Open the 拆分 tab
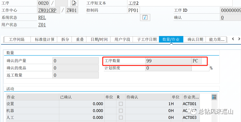Viewport: 241px width, 122px height. coord(65,40)
